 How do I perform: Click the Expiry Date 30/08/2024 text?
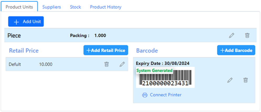point(163,63)
